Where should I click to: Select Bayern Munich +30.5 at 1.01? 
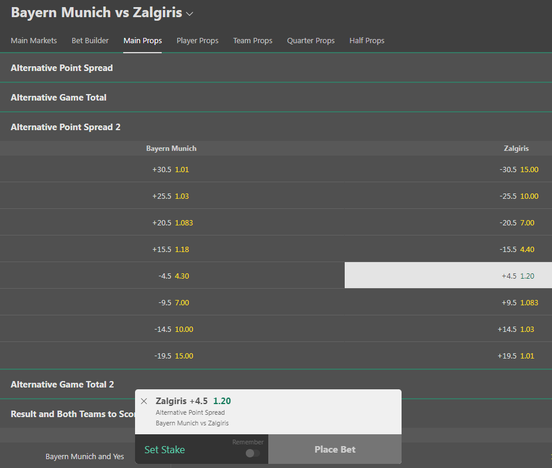pyautogui.click(x=171, y=169)
